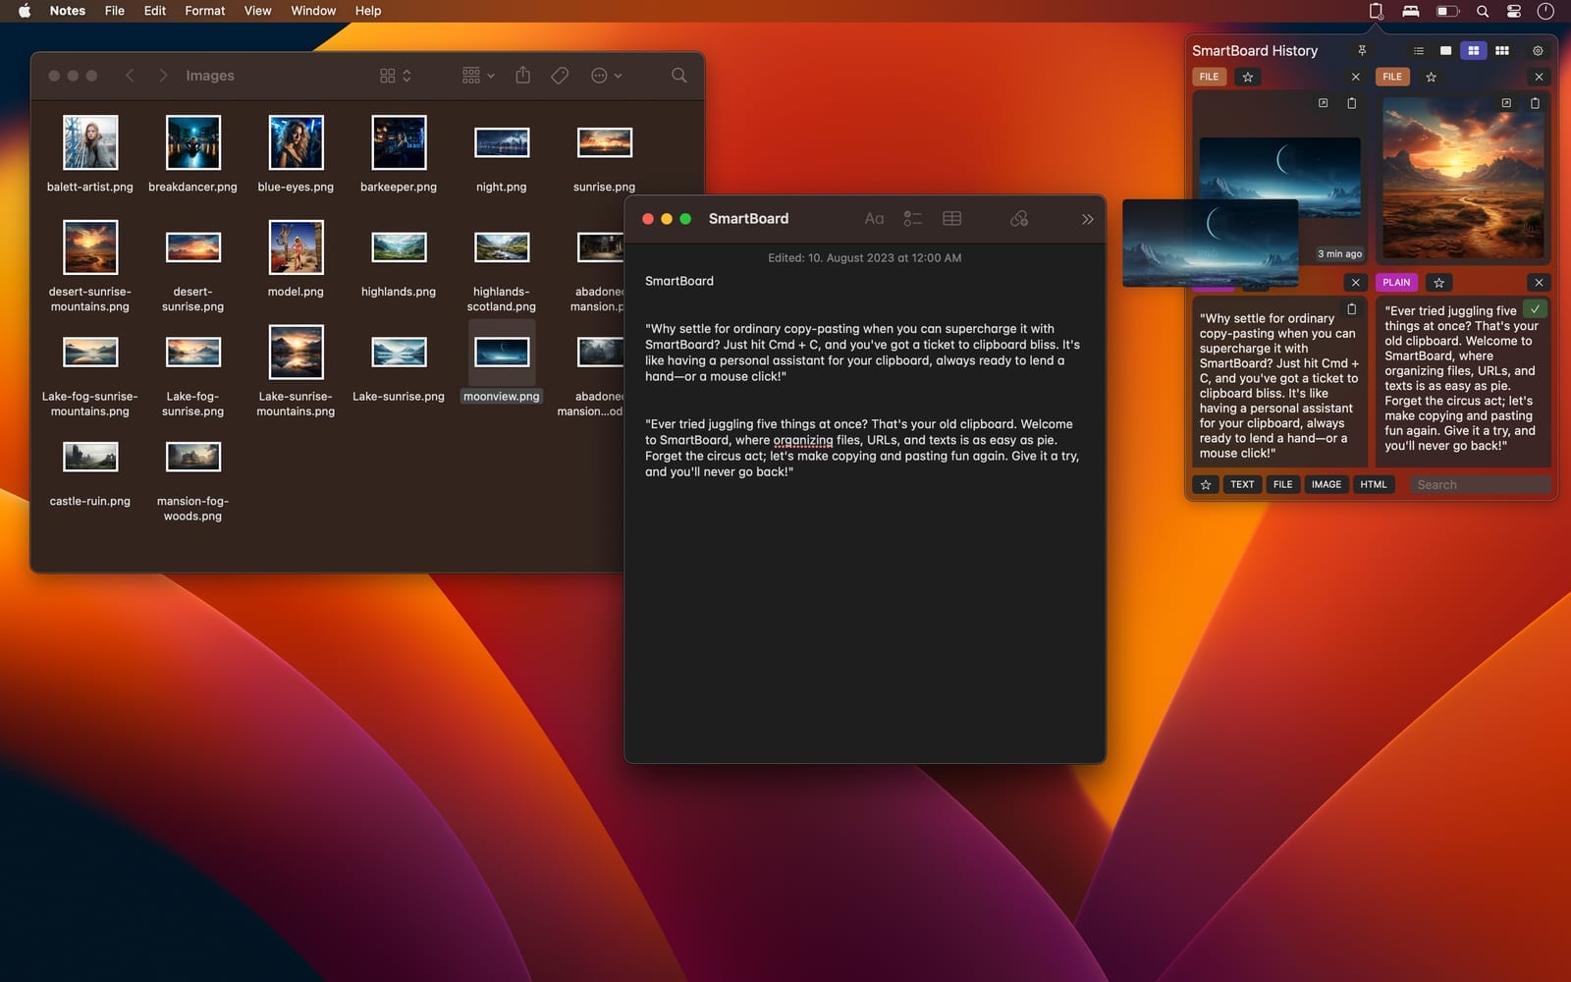Image resolution: width=1571 pixels, height=982 pixels.
Task: Focus the SmartBoard History search field
Action: click(1481, 485)
